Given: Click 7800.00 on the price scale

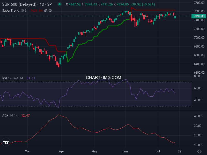Looking at the screenshot, I should point(199,3).
